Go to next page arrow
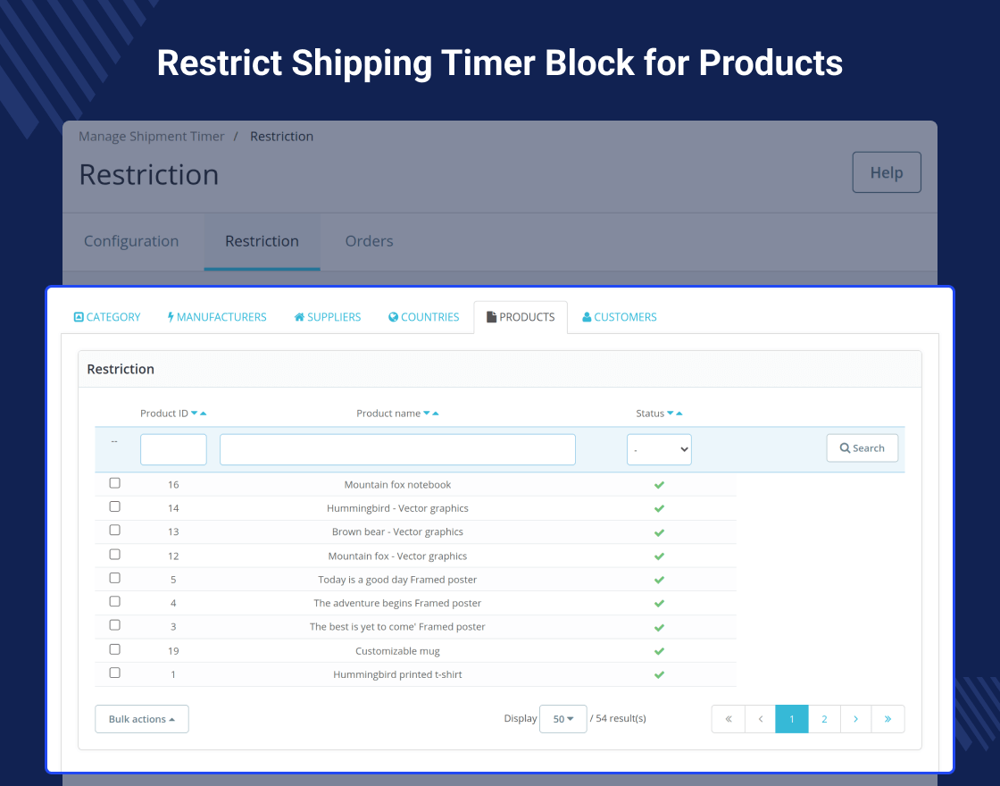 pos(856,719)
